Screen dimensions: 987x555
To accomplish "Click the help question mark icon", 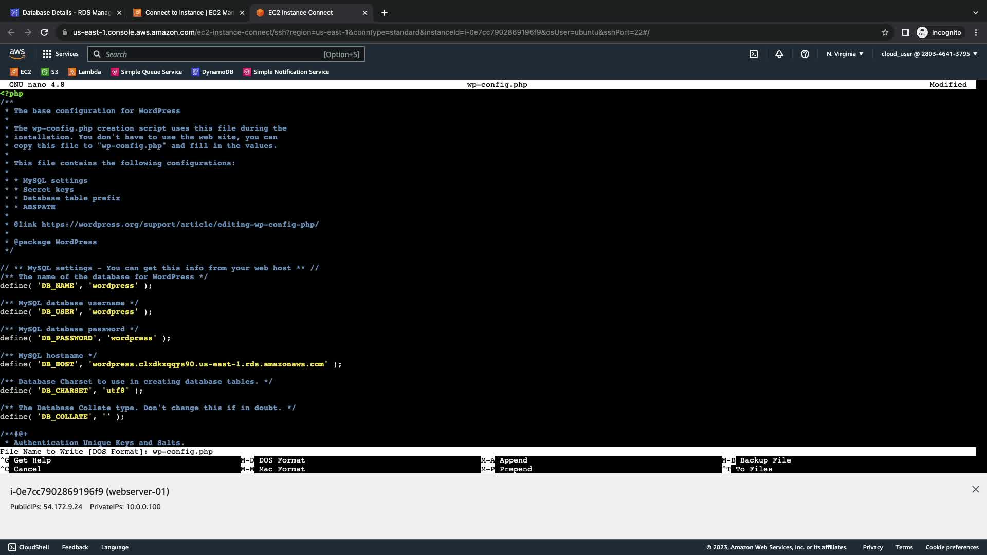I will coord(805,54).
